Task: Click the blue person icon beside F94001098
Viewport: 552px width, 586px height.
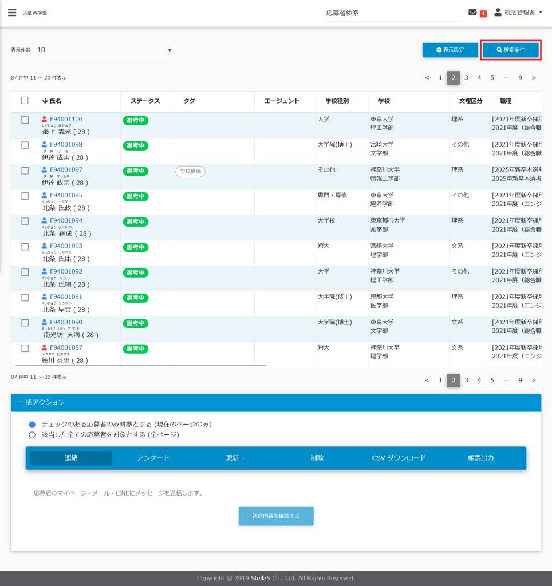Action: pyautogui.click(x=44, y=145)
